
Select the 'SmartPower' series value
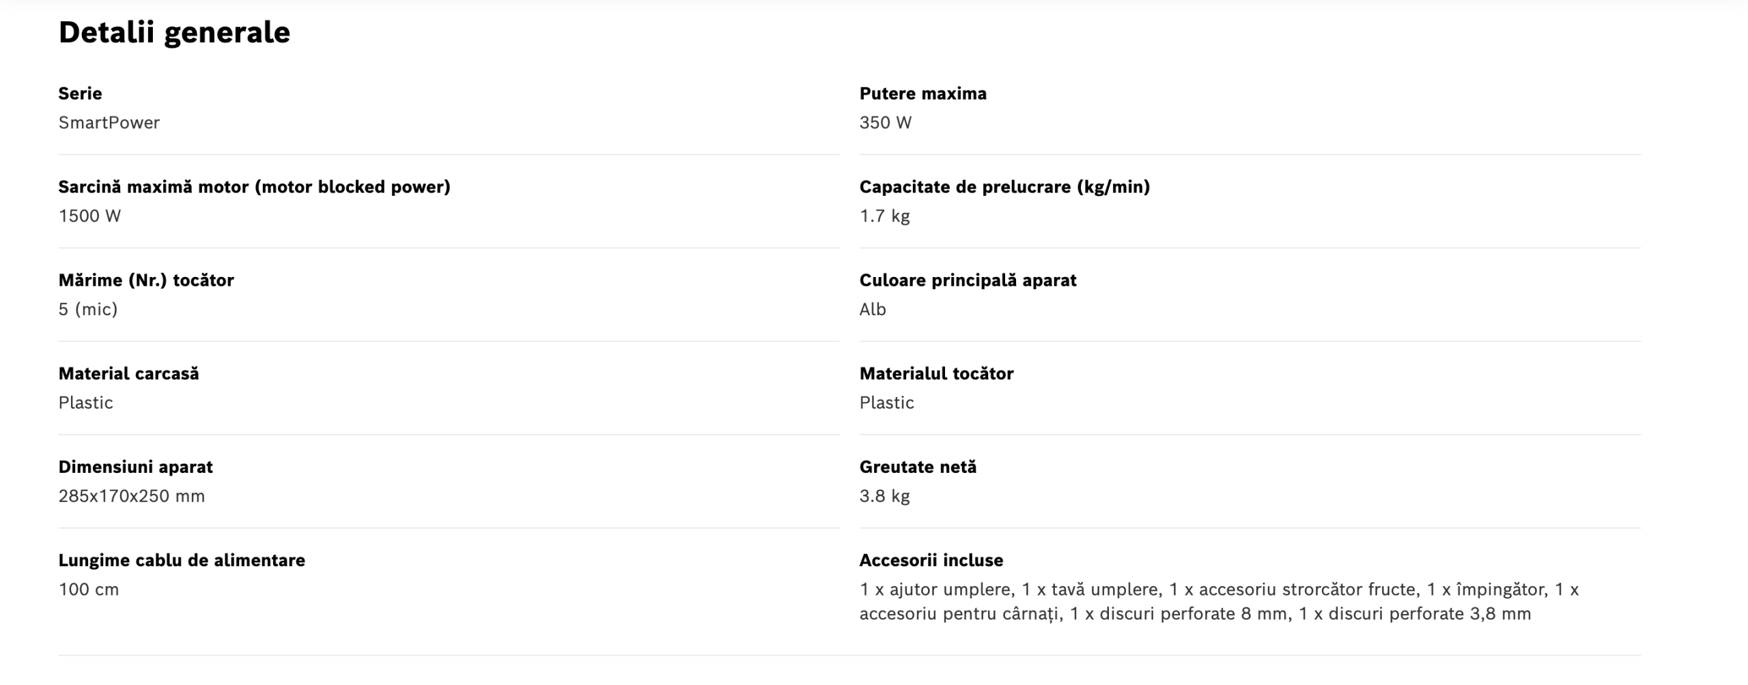(109, 123)
